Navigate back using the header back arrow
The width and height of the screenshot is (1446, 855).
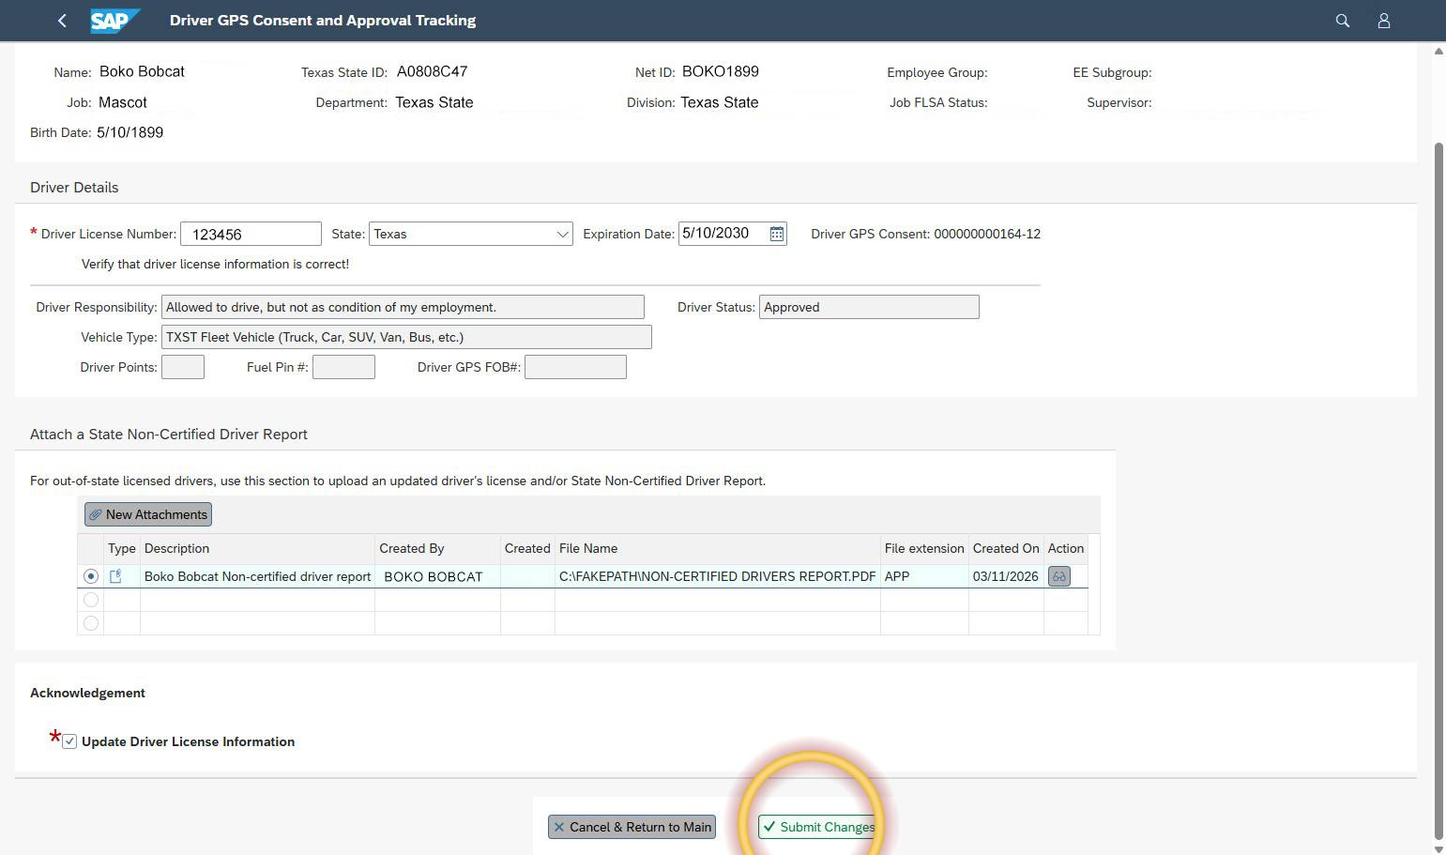click(x=62, y=20)
